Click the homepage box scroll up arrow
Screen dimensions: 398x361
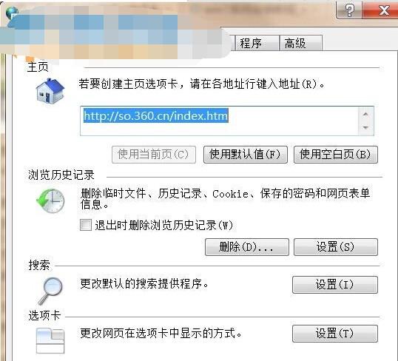pyautogui.click(x=365, y=114)
